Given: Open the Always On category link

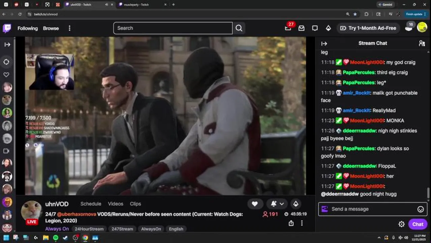Looking at the screenshot, I should [x=57, y=229].
